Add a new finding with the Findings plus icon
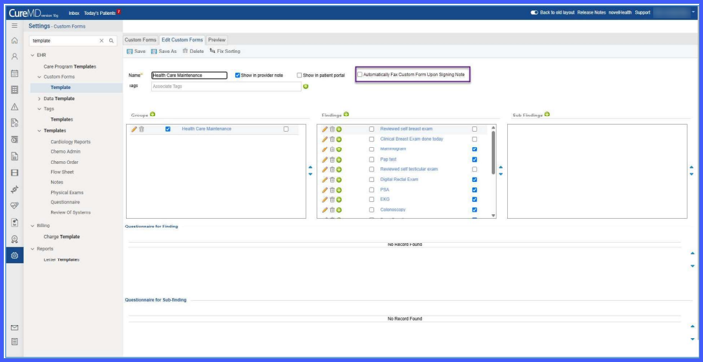703x362 pixels. click(346, 115)
